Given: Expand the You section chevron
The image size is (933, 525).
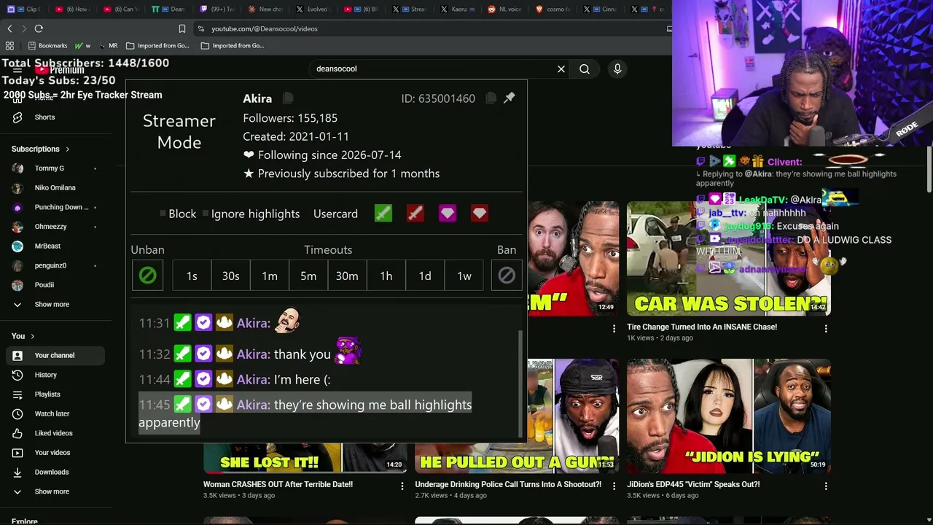Looking at the screenshot, I should click(x=32, y=336).
